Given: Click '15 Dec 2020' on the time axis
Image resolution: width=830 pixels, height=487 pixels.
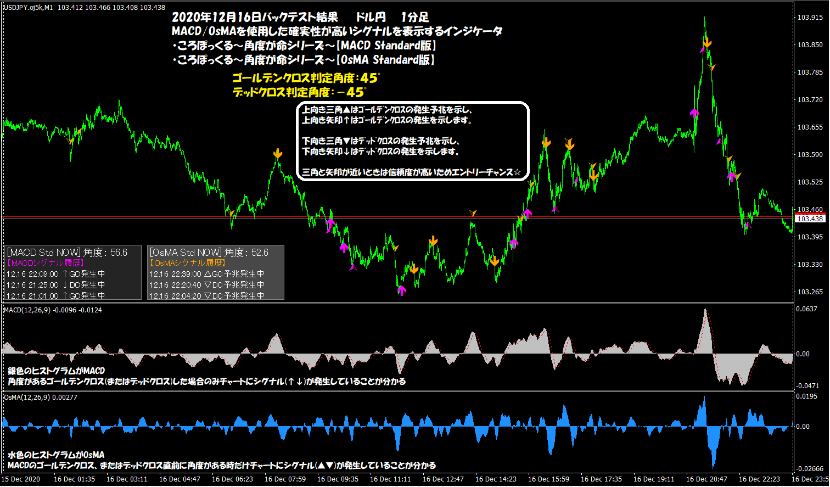Looking at the screenshot, I should [20, 479].
